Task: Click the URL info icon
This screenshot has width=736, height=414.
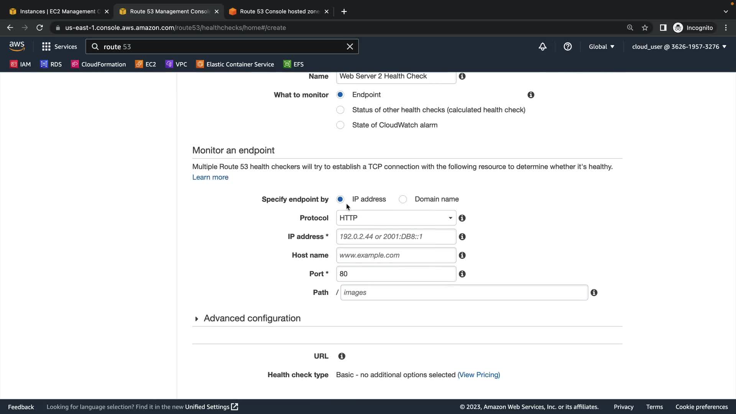Action: tap(342, 356)
